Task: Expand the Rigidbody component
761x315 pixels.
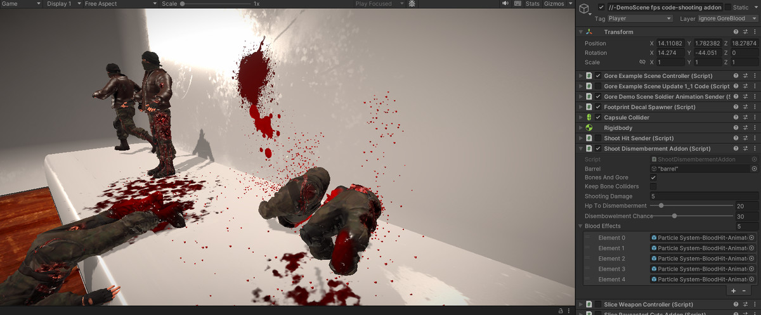Action: 580,128
